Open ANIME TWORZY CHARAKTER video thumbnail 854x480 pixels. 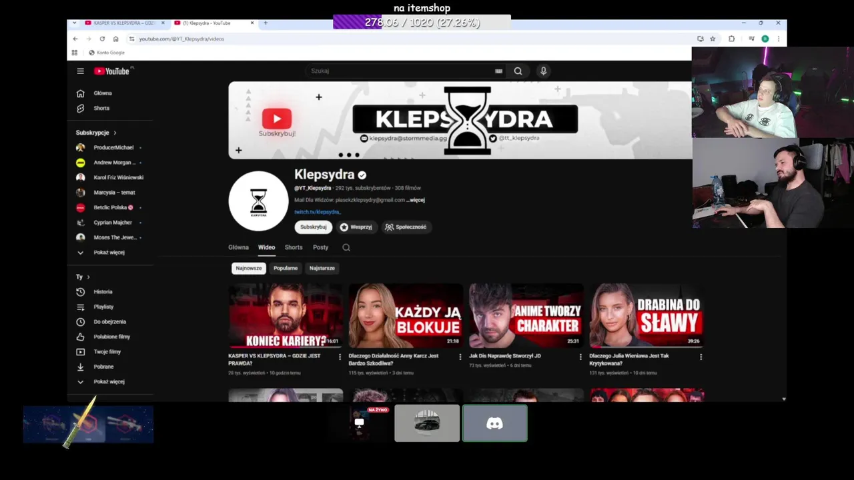click(x=526, y=316)
